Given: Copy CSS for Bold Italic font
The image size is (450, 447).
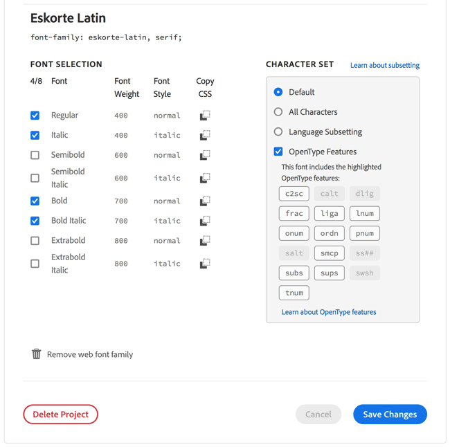Looking at the screenshot, I should (205, 221).
